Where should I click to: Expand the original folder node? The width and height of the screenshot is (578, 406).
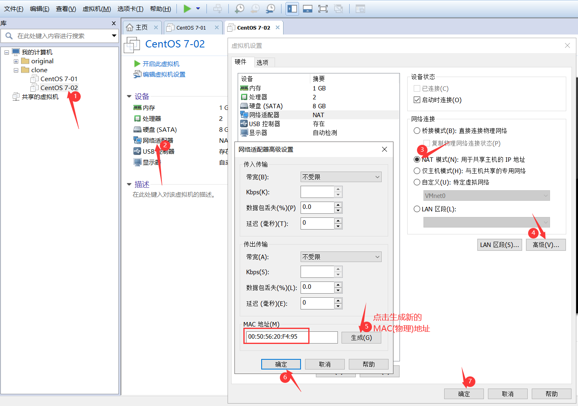(x=16, y=61)
